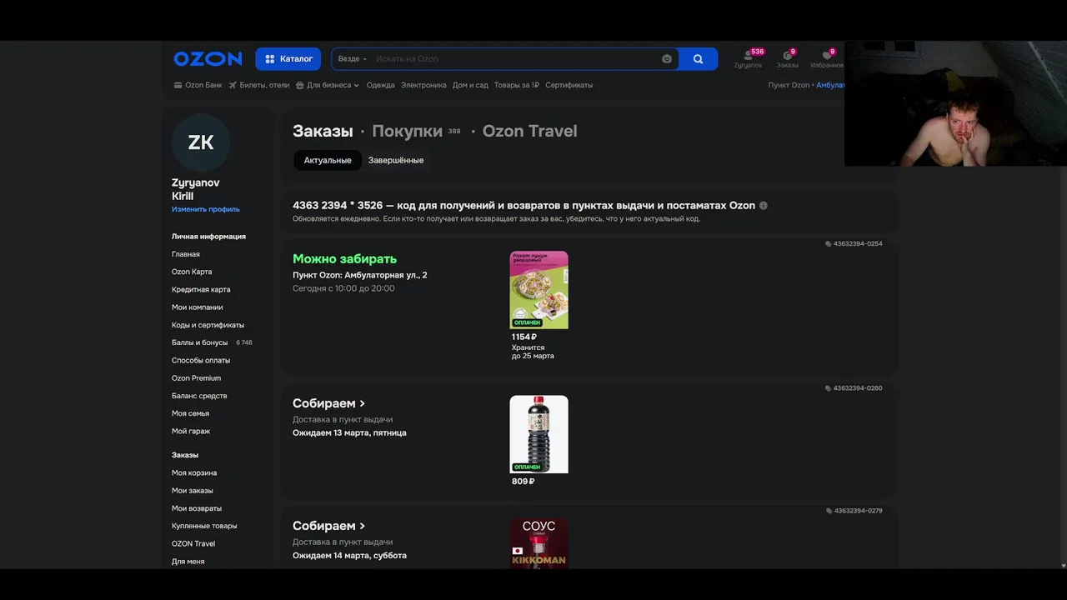Viewport: 1067px width, 600px height.
Task: Open the Сертификаты link
Action: point(569,85)
